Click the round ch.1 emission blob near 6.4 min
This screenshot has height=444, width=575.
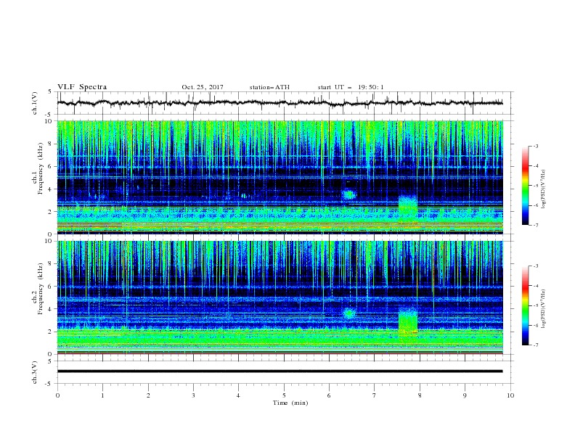pos(348,194)
